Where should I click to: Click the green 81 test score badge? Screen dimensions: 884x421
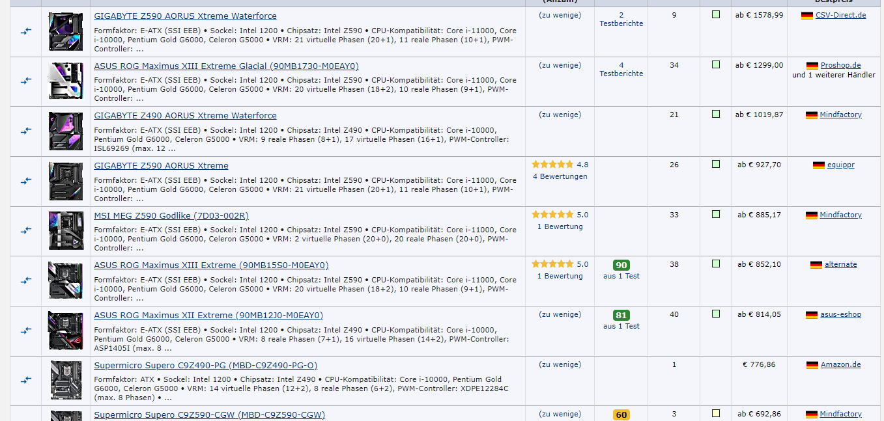pos(621,315)
